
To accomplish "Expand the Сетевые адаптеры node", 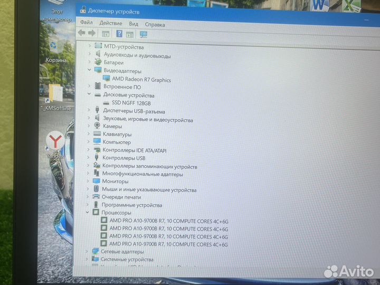I will [87, 251].
